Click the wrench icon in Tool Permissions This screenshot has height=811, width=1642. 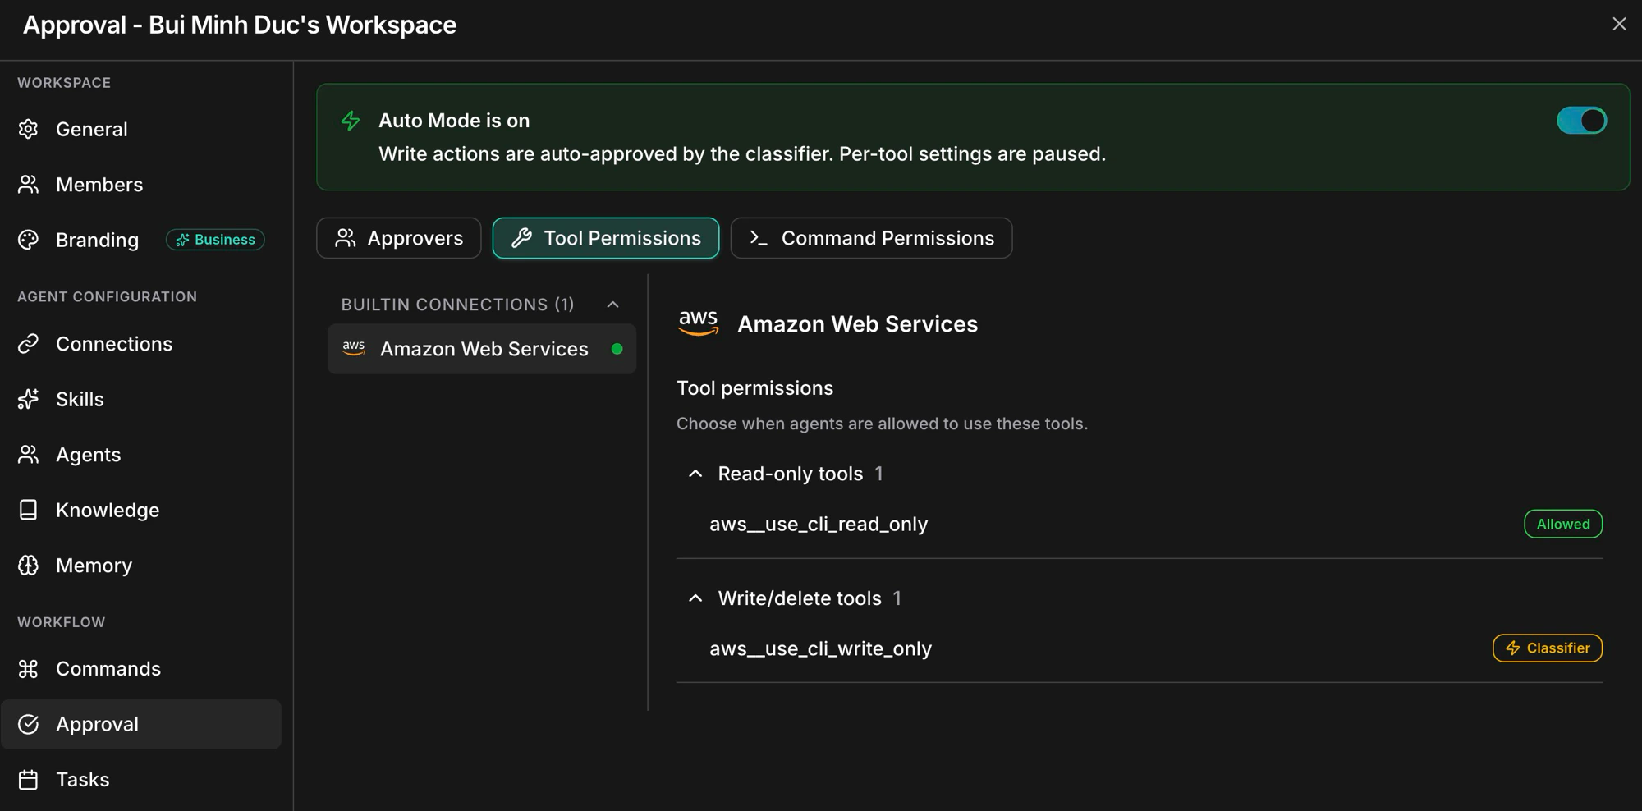pyautogui.click(x=521, y=238)
